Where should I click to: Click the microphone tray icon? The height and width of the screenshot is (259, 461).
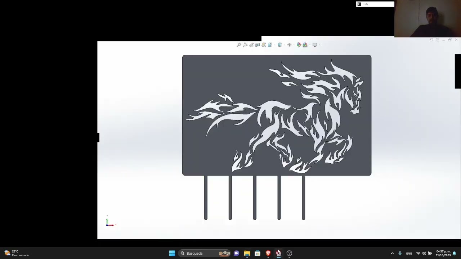[400, 253]
